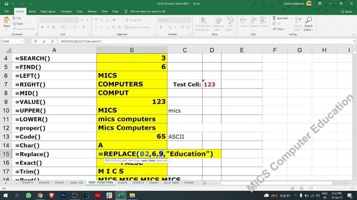
Task: Open the AutoSum dropdown arrow
Action: tap(291, 18)
